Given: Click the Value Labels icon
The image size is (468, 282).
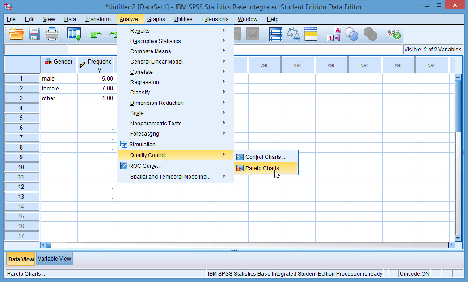Looking at the screenshot, I should [334, 34].
